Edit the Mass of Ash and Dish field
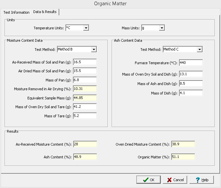Screen dimensions: 221x188 190,84
